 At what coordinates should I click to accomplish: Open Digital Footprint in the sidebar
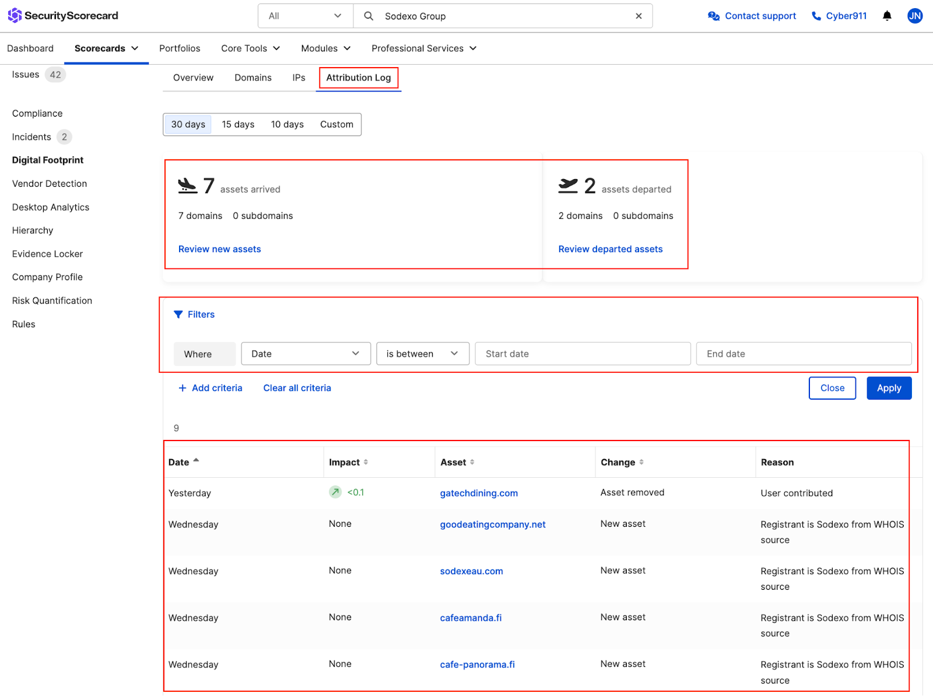[48, 160]
